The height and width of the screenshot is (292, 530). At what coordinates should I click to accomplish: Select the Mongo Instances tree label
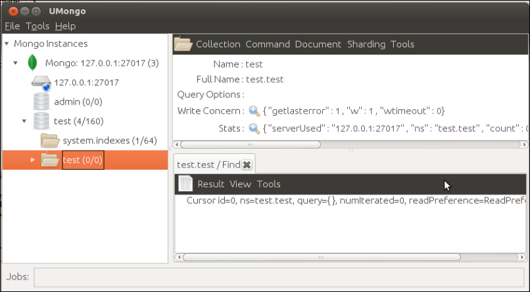51,43
